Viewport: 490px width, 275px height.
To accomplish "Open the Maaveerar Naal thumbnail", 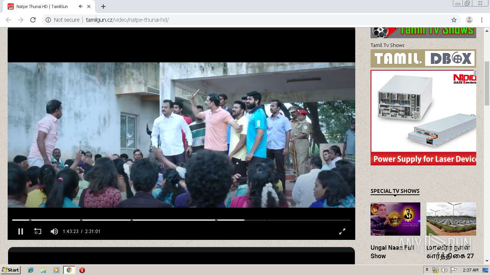I will pyautogui.click(x=451, y=219).
